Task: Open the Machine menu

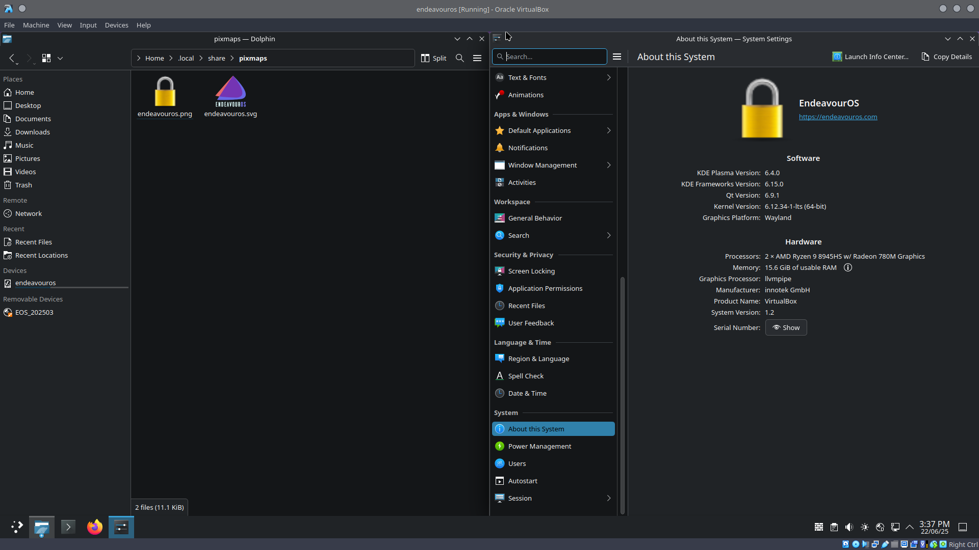Action: pos(36,25)
